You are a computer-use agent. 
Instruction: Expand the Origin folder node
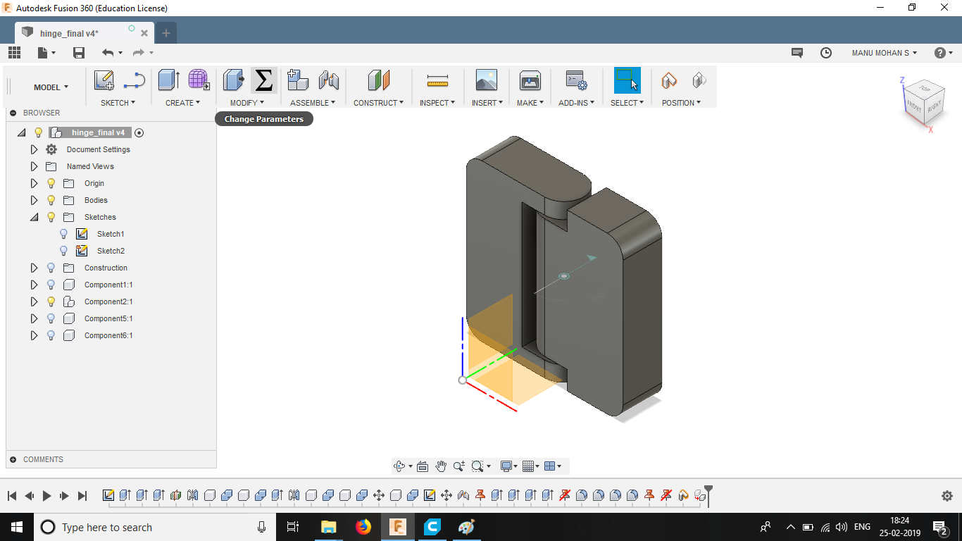pyautogui.click(x=34, y=183)
